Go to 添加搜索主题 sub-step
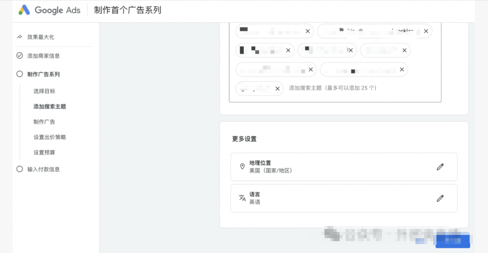 tap(50, 107)
